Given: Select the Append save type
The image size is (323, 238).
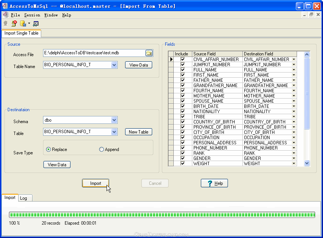Looking at the screenshot, I should pyautogui.click(x=109, y=149).
